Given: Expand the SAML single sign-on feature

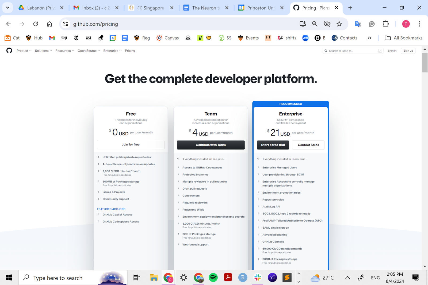Looking at the screenshot, I should [x=273, y=228].
